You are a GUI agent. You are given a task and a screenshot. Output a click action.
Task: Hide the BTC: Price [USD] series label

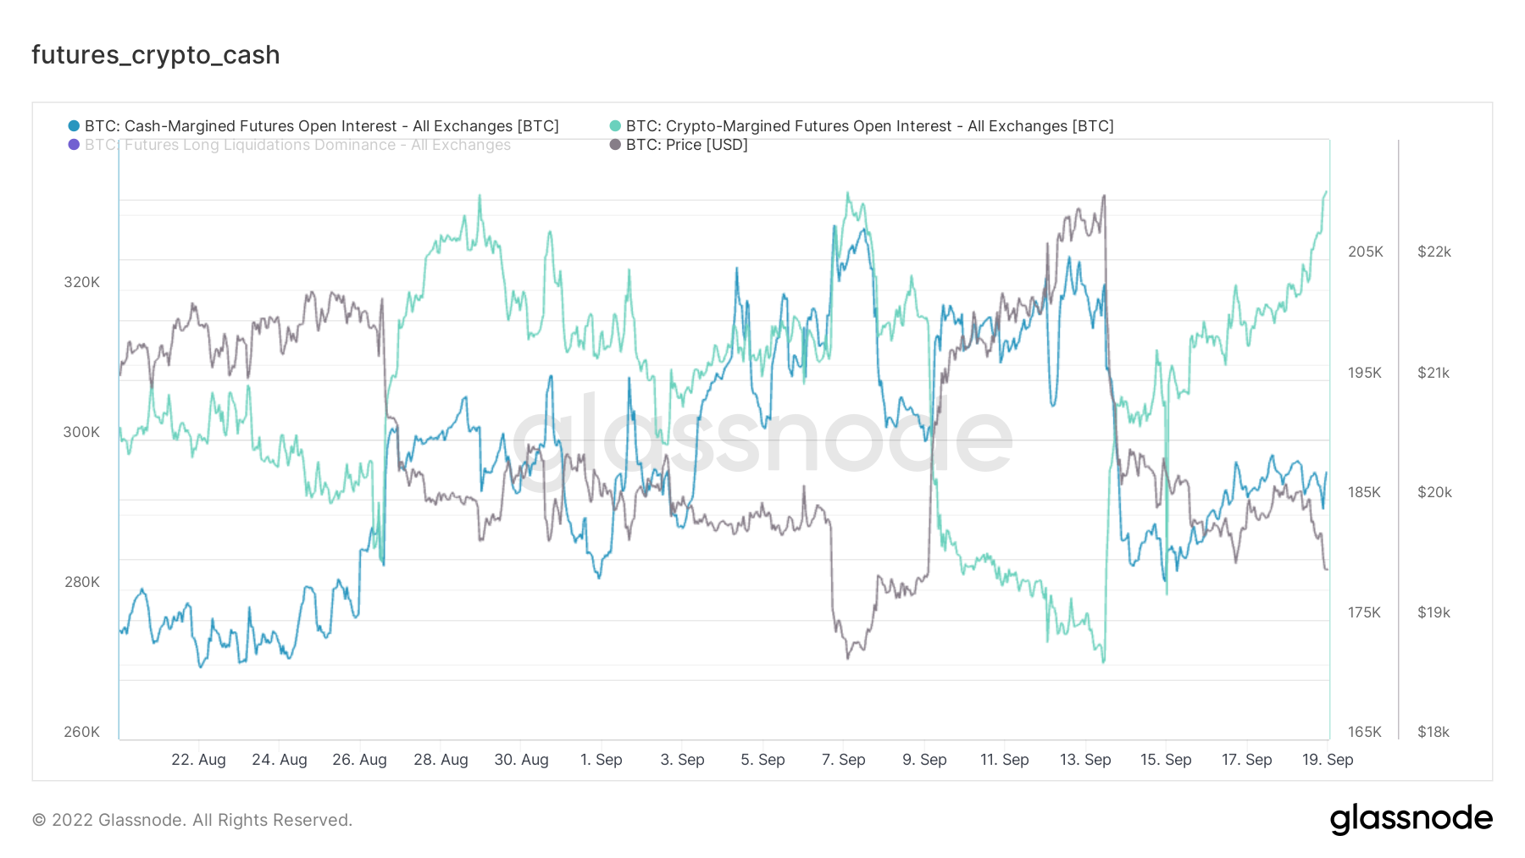(x=686, y=145)
